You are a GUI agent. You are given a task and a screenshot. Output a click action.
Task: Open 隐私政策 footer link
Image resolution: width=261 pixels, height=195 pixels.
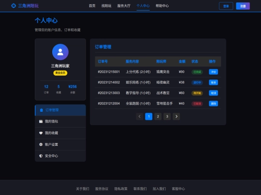(x=121, y=189)
